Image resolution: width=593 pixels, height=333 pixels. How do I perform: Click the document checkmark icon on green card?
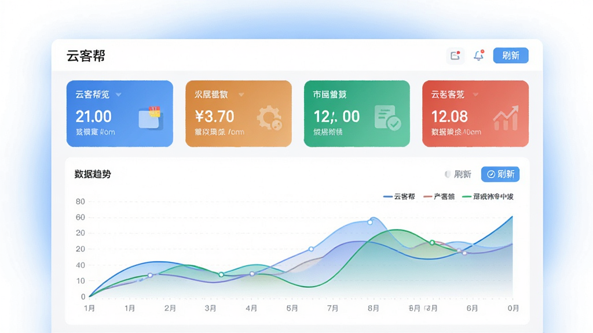tap(387, 118)
